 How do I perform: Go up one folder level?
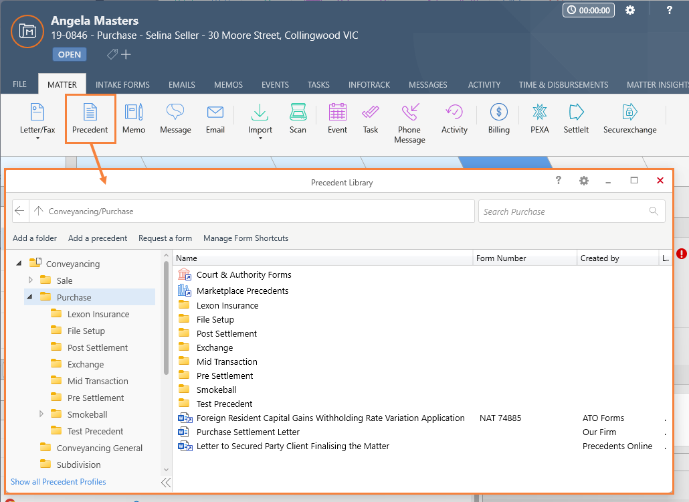[39, 211]
